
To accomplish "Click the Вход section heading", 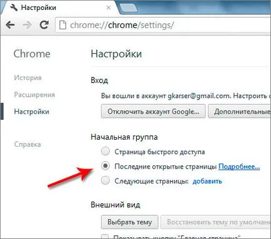I will point(99,80).
